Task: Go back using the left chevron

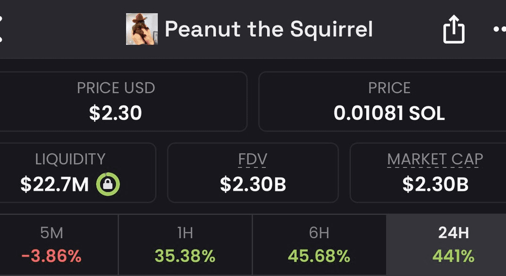Action: click(1, 29)
